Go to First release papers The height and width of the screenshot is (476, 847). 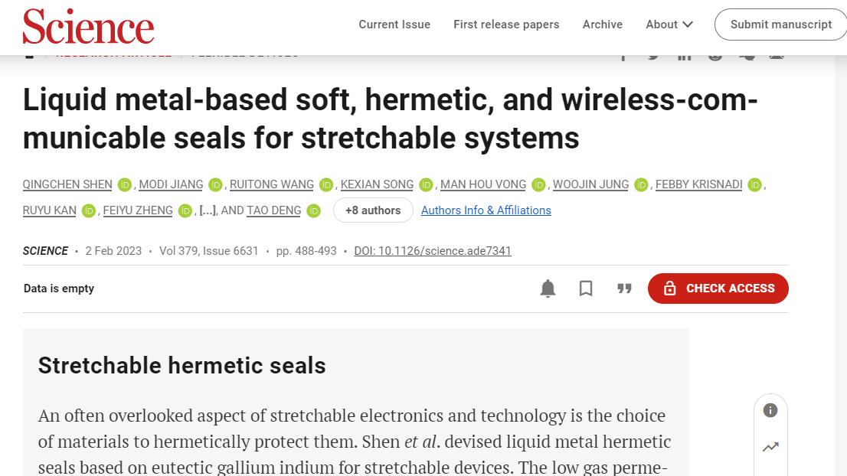[506, 24]
